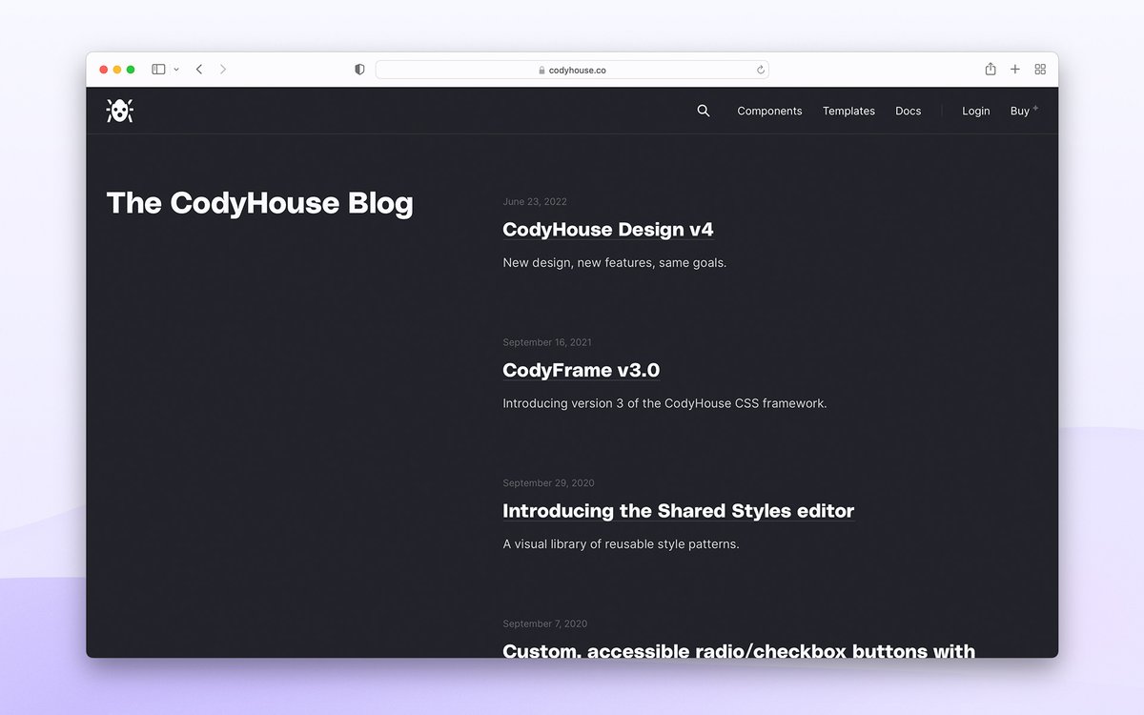Minimize the window with yellow button
This screenshot has width=1144, height=715.
pos(117,70)
